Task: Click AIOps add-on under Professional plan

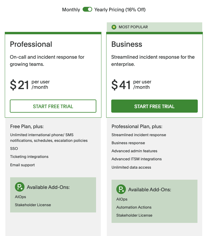Action: (21, 197)
